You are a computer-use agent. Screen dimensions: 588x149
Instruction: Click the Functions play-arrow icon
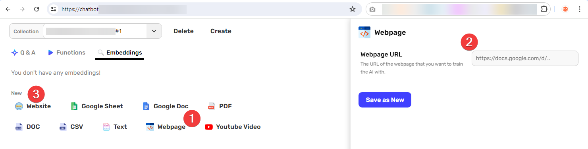coord(50,53)
